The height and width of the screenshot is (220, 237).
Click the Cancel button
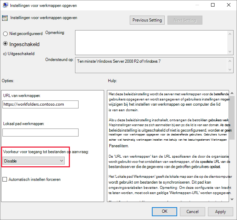[192, 211]
